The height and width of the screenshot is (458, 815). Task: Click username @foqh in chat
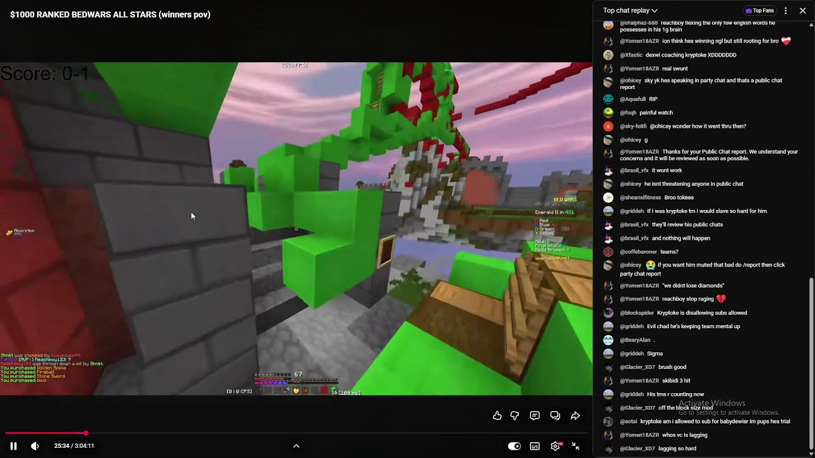coord(628,113)
